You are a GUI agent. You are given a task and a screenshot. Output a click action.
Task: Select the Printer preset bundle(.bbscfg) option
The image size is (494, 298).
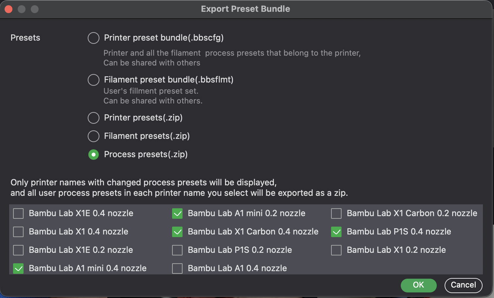(x=94, y=38)
